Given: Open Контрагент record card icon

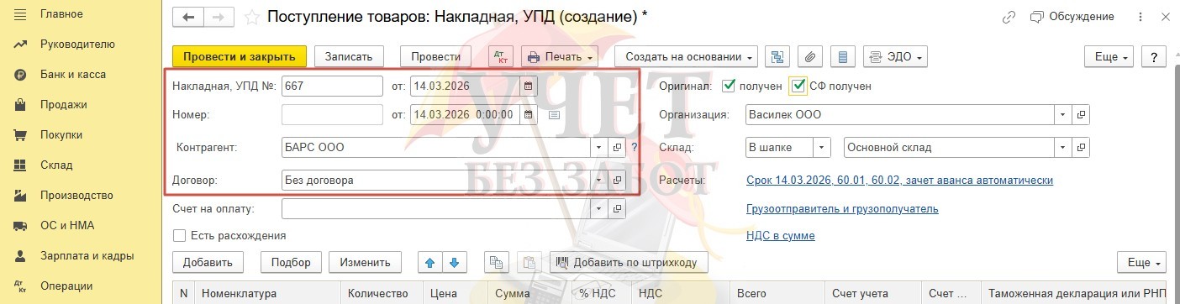Looking at the screenshot, I should [x=617, y=147].
